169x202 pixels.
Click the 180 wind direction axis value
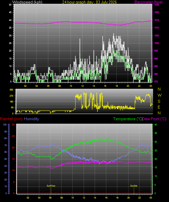coord(11,102)
